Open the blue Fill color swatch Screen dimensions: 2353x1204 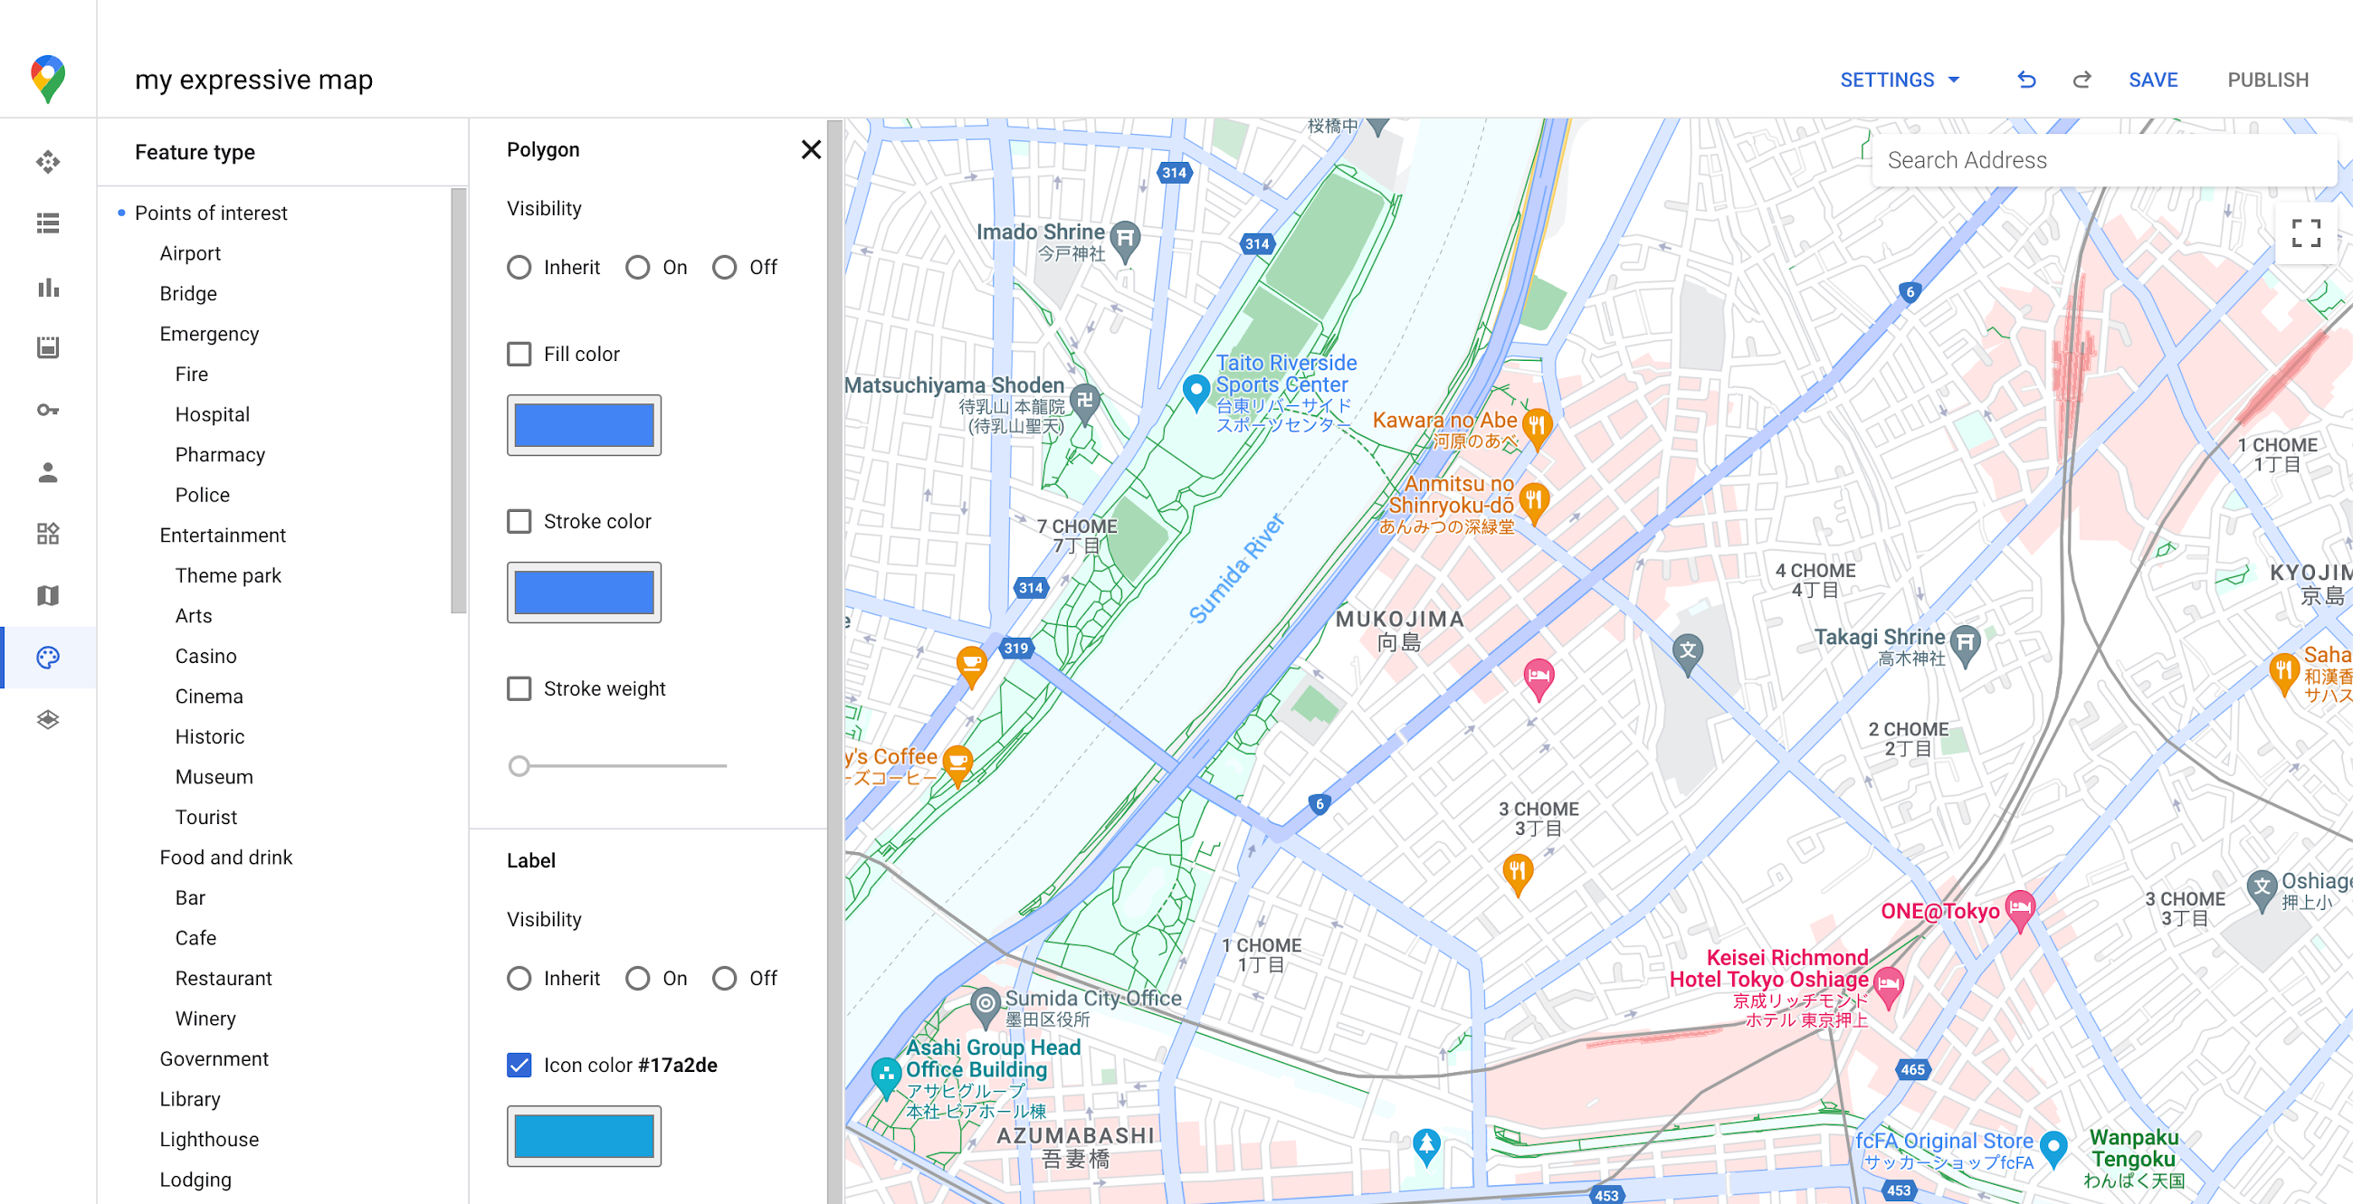click(584, 424)
